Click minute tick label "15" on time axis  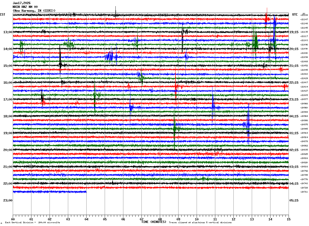pyautogui.click(x=289, y=219)
